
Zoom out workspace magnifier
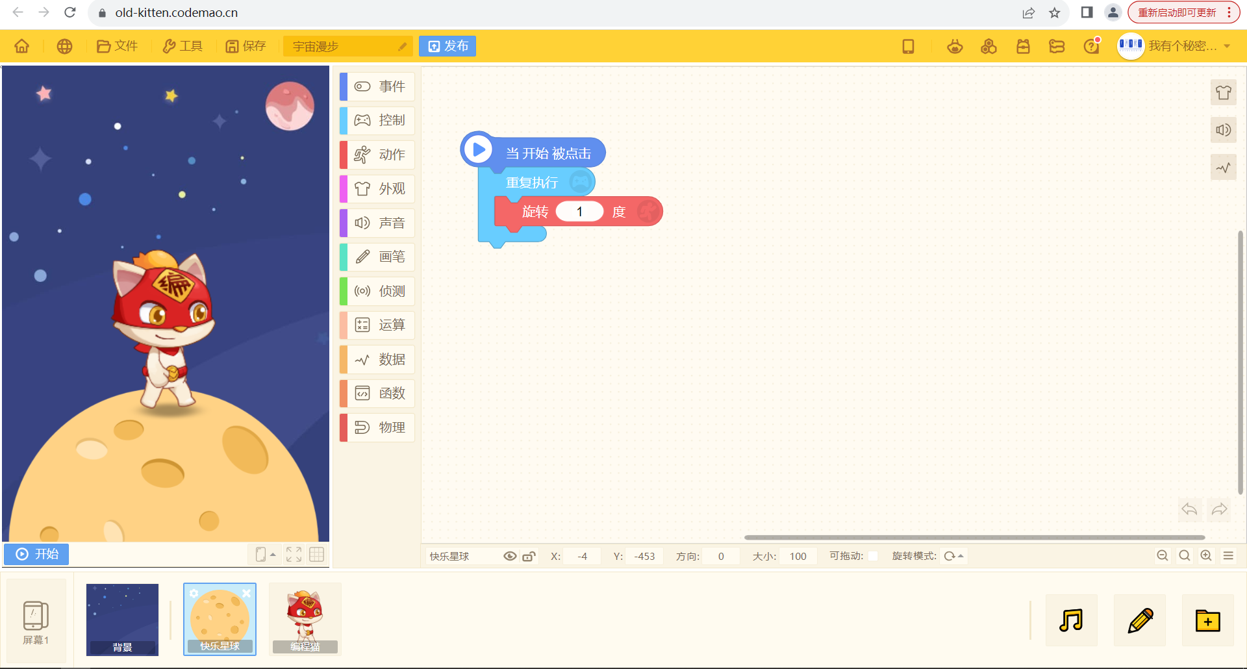coord(1163,555)
